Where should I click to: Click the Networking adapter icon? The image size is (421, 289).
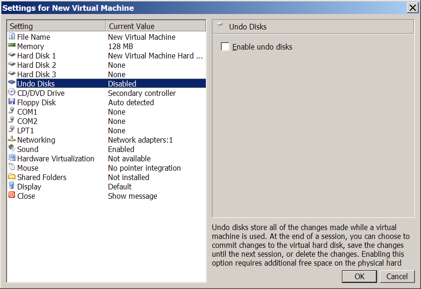[x=12, y=139]
